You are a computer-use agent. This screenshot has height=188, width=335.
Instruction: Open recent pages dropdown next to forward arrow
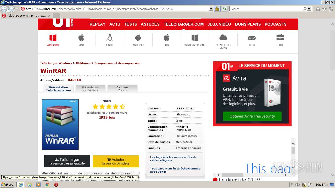coord(17,9)
